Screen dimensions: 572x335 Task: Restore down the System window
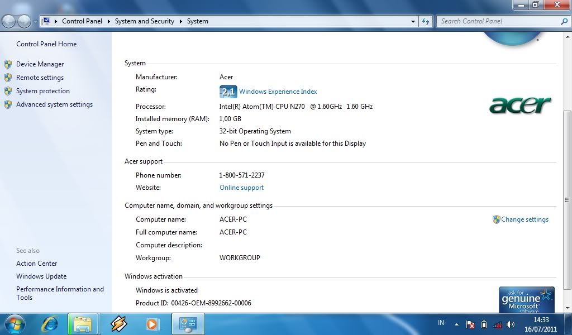click(536, 4)
